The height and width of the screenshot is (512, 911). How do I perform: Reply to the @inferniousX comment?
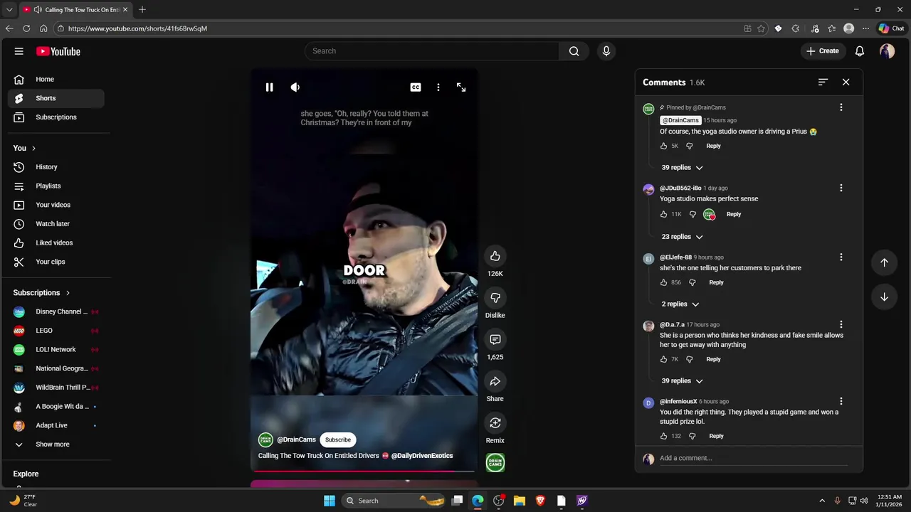click(716, 436)
